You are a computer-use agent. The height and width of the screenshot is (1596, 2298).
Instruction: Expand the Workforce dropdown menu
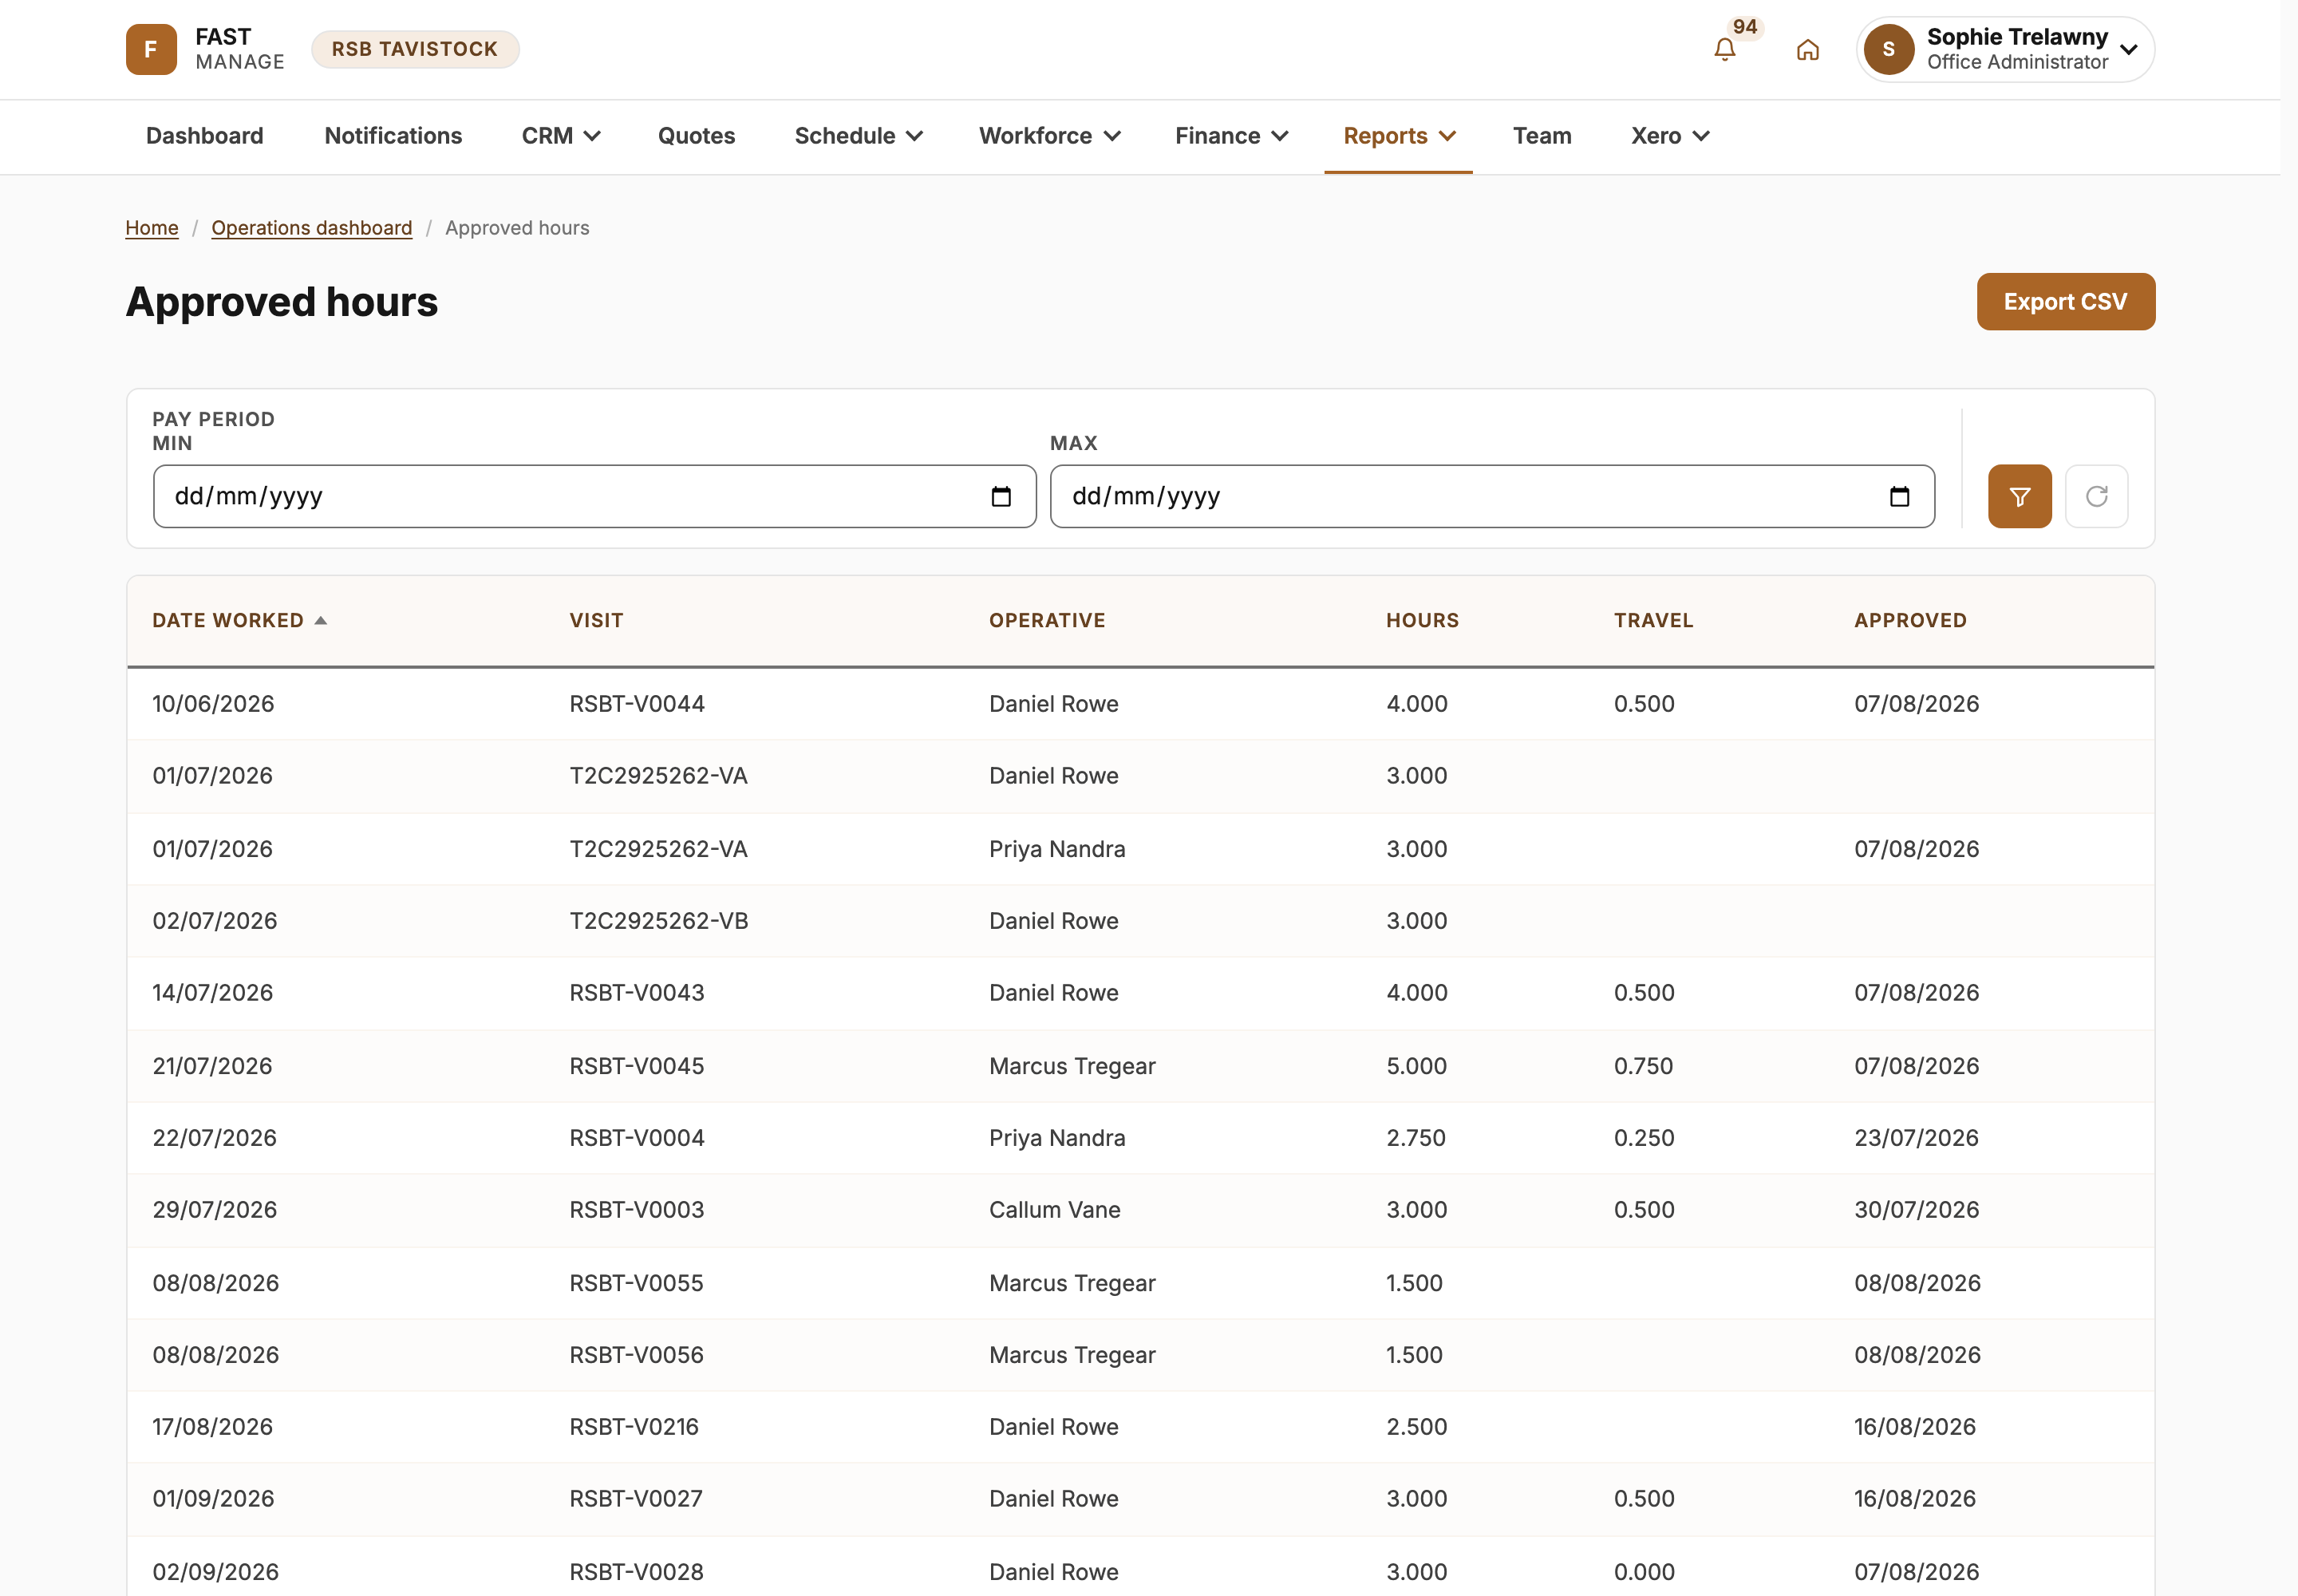[1049, 136]
